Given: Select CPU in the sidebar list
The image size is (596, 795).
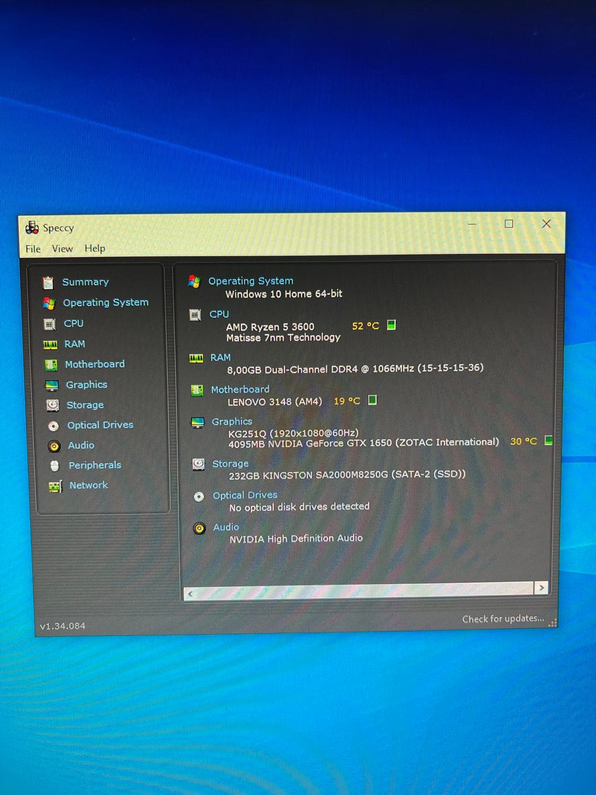Looking at the screenshot, I should pos(74,323).
